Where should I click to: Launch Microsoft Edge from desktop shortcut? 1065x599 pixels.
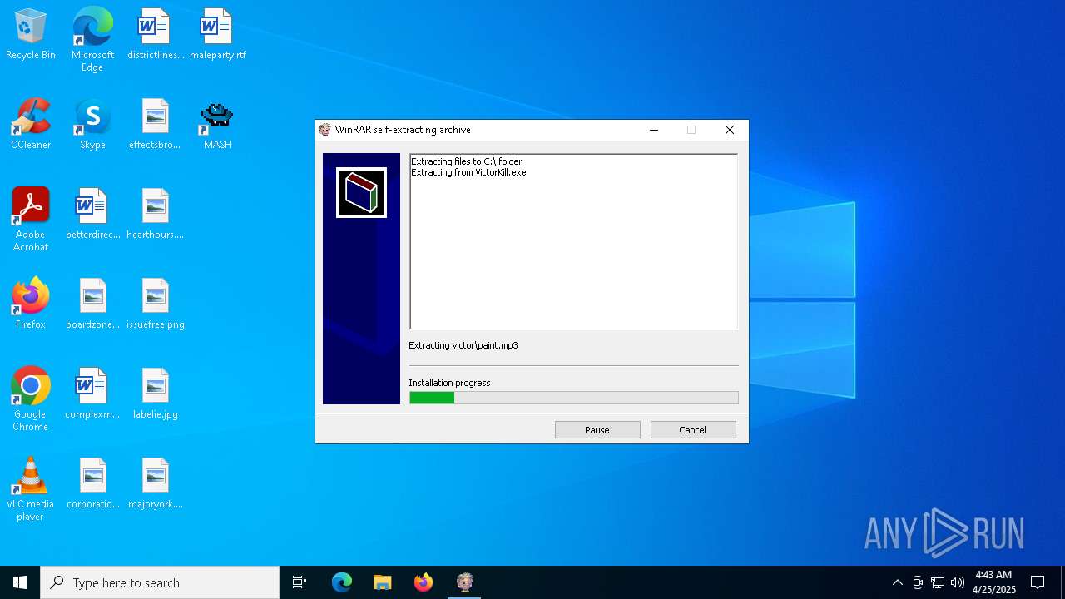coord(92,40)
